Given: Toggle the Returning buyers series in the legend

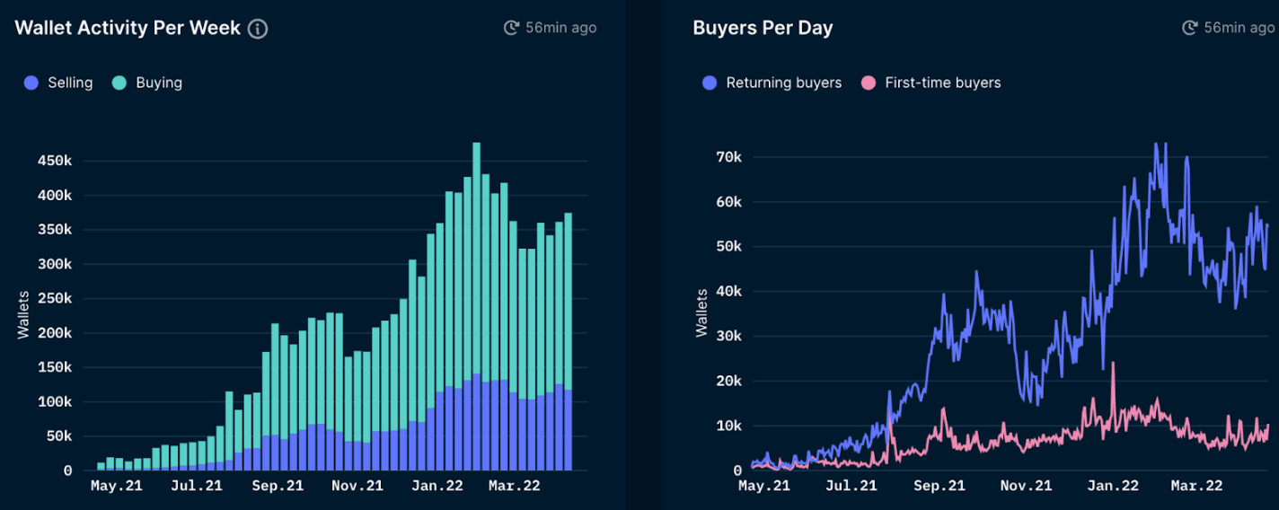Looking at the screenshot, I should [x=783, y=83].
